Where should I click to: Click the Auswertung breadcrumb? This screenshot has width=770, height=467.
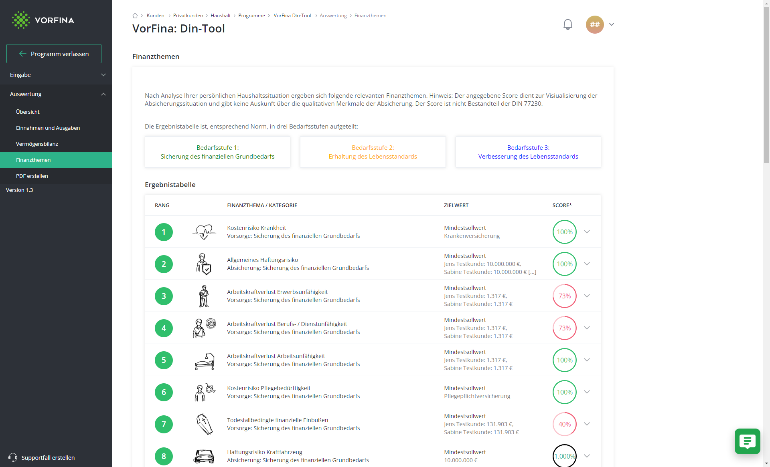click(333, 16)
